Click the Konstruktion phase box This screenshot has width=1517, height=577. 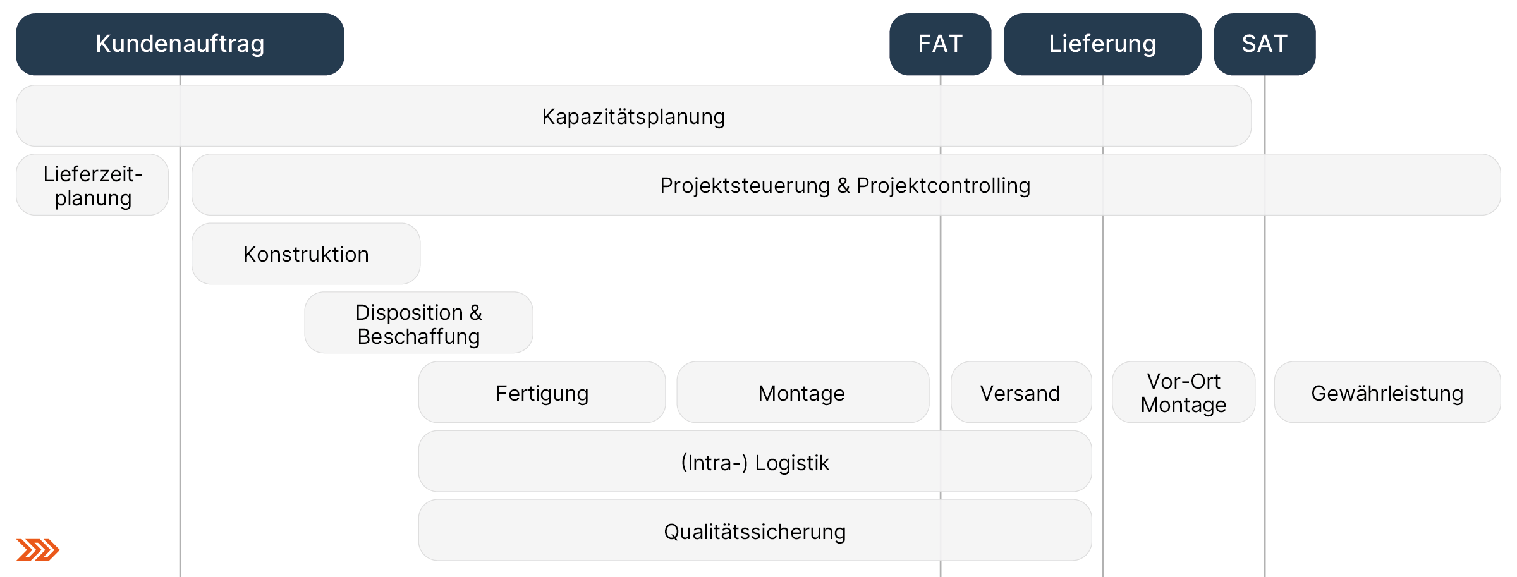point(306,254)
